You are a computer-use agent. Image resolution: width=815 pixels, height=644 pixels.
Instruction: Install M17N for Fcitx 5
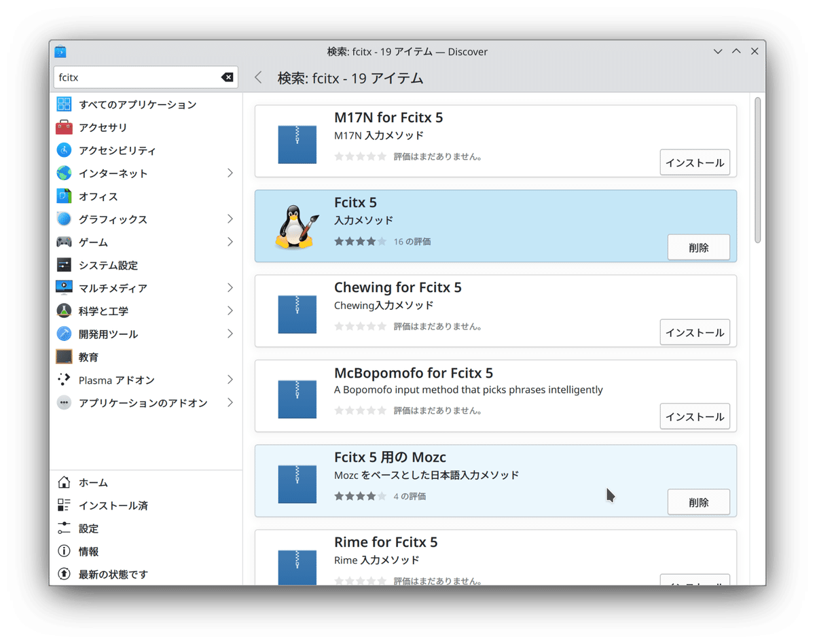(x=695, y=162)
